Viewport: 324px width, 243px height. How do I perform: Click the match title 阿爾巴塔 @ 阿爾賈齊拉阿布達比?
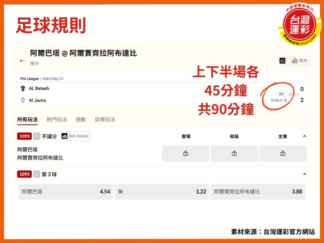pyautogui.click(x=84, y=53)
